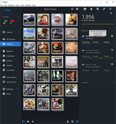
Task: Select Folders in the sidebar
Action: (10, 44)
